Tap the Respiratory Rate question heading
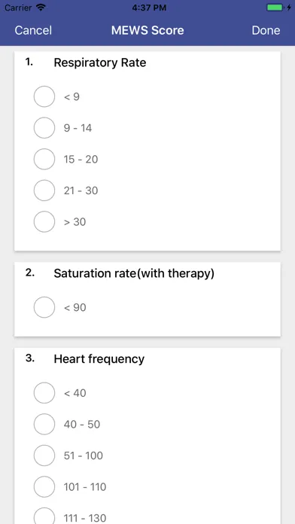This screenshot has height=524, width=295. (100, 62)
